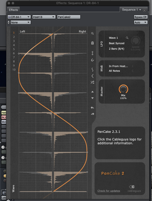Click the MIDI channel value 1

tap(133, 66)
